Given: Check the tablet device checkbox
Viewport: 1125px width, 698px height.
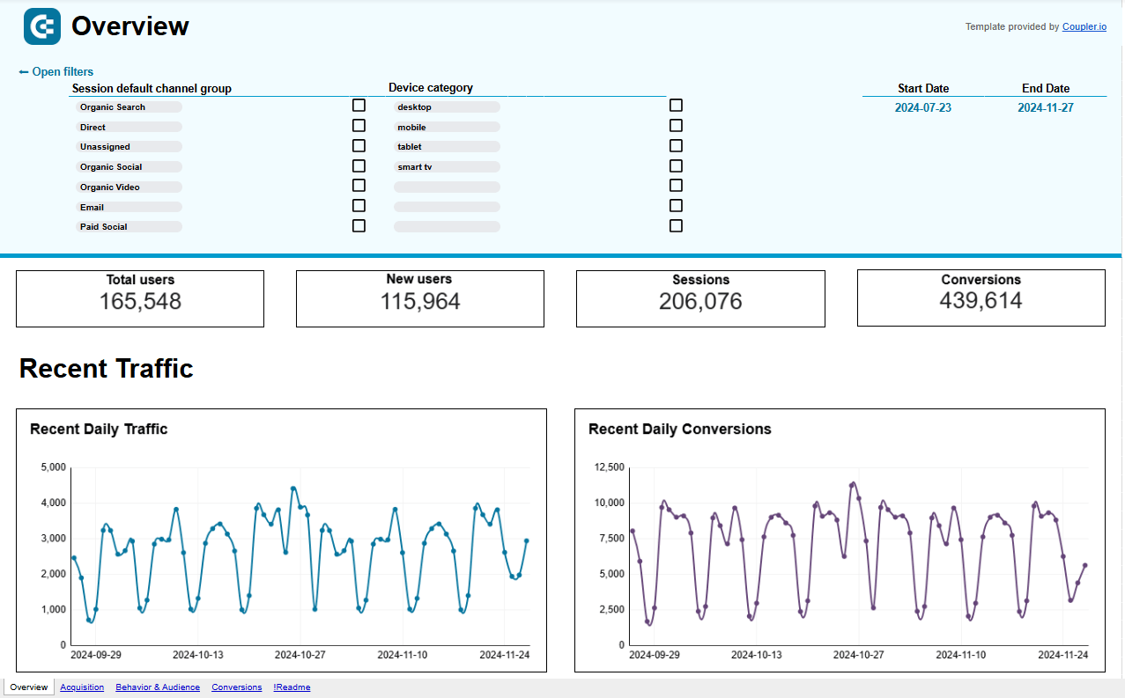Looking at the screenshot, I should pyautogui.click(x=676, y=145).
